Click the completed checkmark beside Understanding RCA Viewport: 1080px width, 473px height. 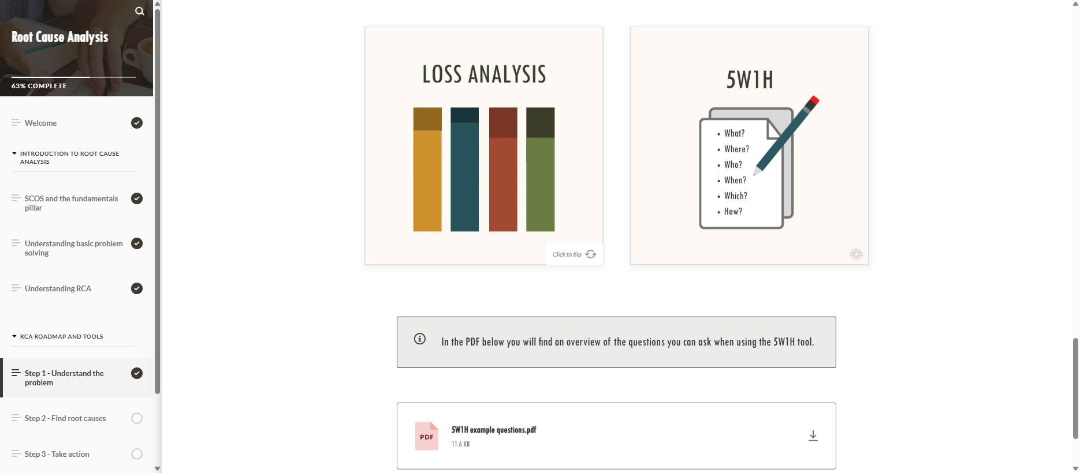pos(137,288)
